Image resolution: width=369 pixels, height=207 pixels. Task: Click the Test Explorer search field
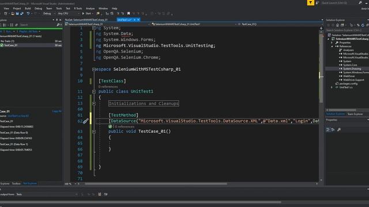tap(37, 25)
